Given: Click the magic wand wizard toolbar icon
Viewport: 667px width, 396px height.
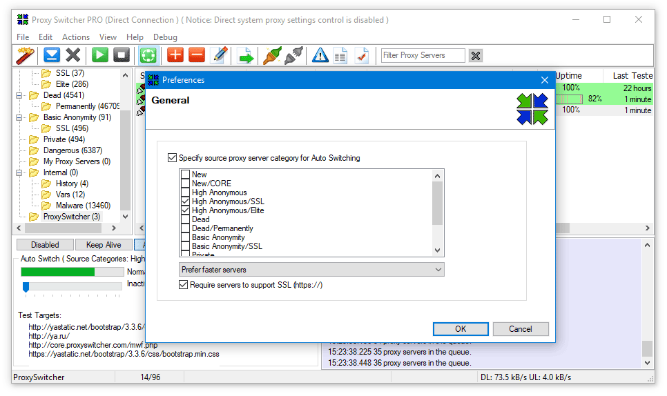Looking at the screenshot, I should coord(25,56).
